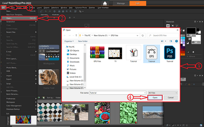Image resolution: width=204 pixels, height=127 pixels.
Task: Select Local Disk (C:) in tree
Action: [x=74, y=77]
